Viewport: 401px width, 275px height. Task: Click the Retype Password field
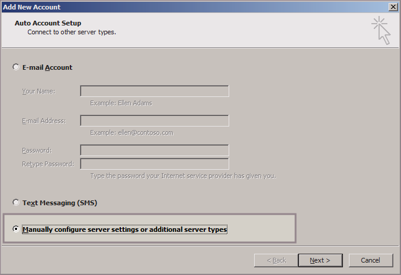155,164
